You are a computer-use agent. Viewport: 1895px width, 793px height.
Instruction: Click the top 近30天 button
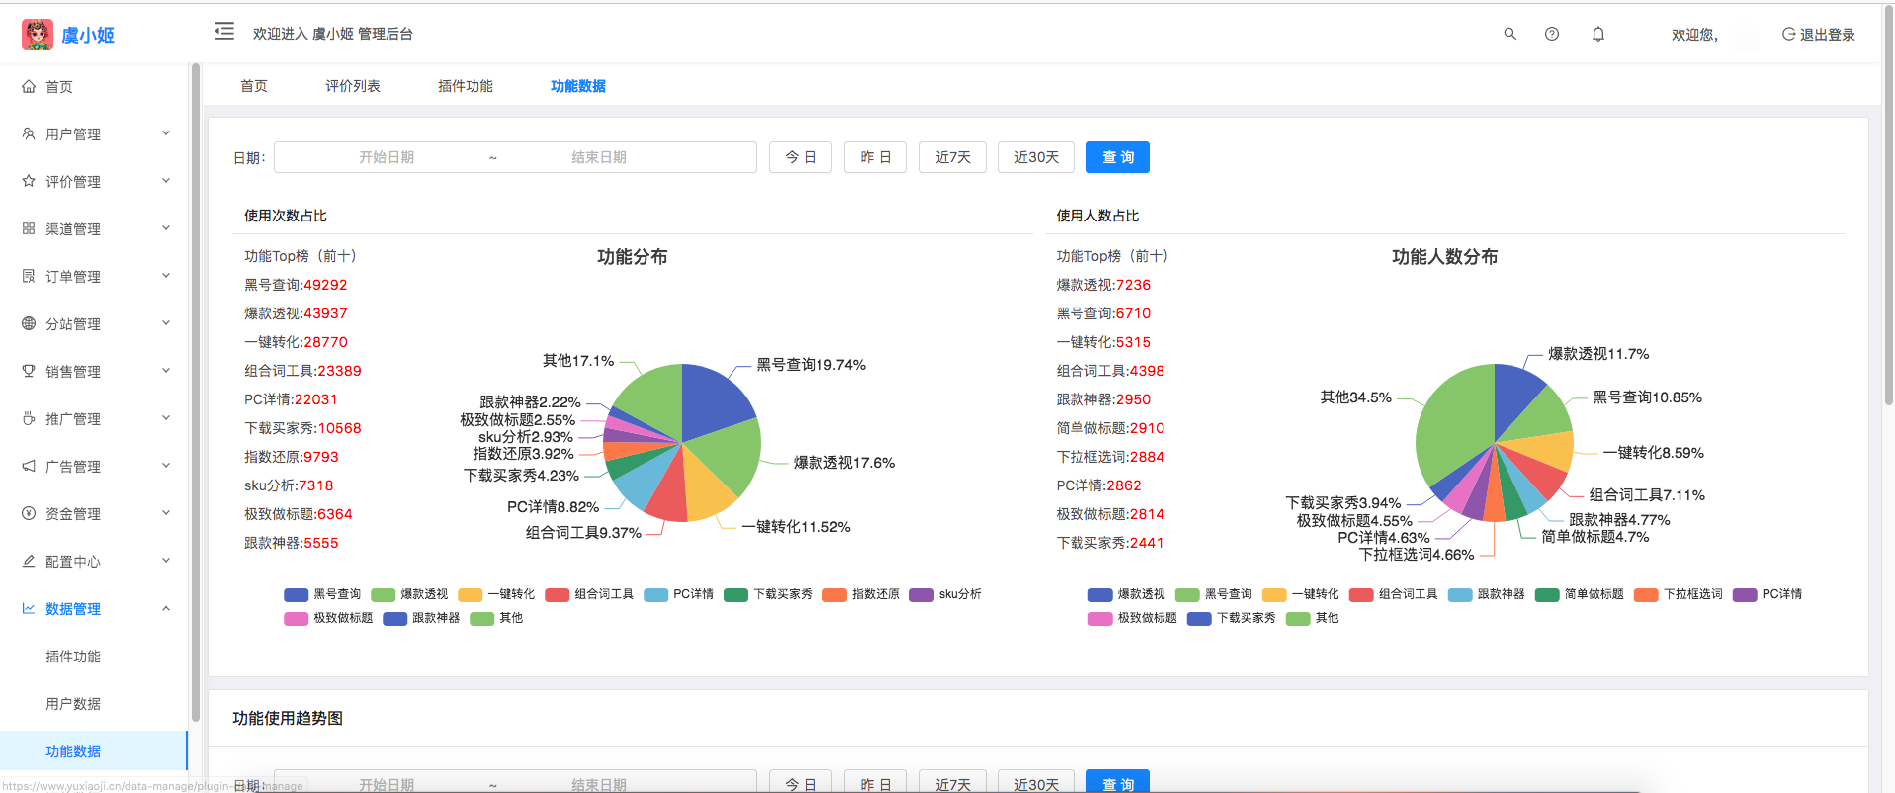click(x=1036, y=157)
